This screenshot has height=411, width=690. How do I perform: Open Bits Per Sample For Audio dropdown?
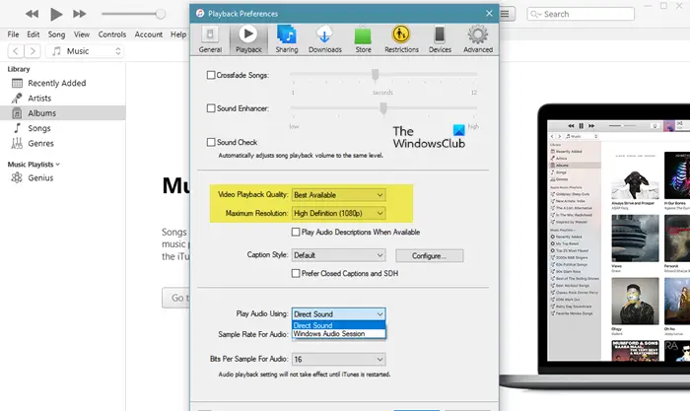coord(338,359)
